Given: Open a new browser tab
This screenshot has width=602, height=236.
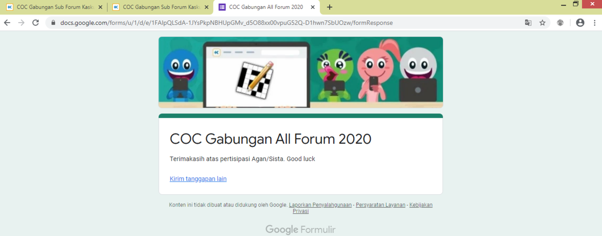Looking at the screenshot, I should (329, 7).
